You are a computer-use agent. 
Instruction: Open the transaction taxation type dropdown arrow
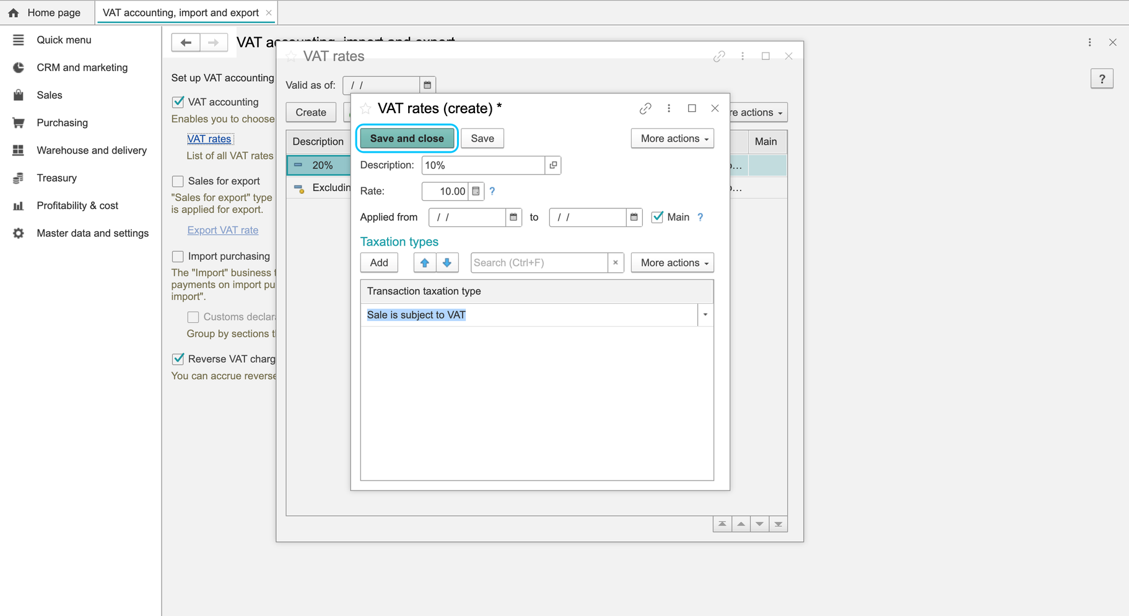pyautogui.click(x=705, y=315)
